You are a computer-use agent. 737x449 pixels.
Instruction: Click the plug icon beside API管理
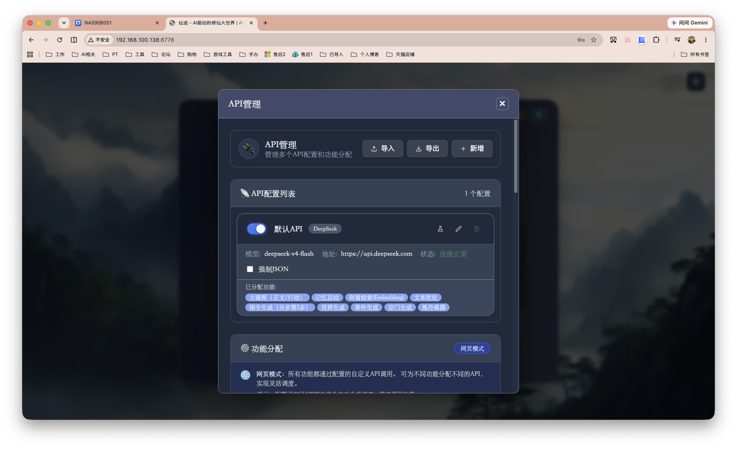248,149
